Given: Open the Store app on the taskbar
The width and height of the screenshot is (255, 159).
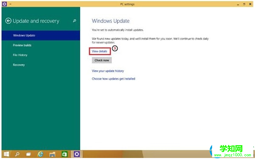Looking at the screenshot, I should tap(65, 154).
